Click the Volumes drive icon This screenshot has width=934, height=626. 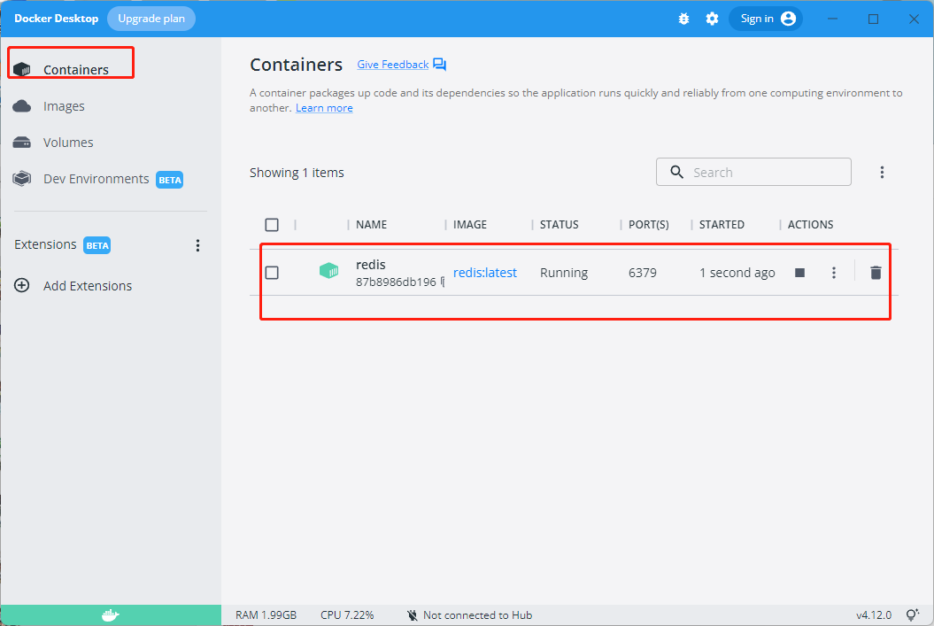21,143
